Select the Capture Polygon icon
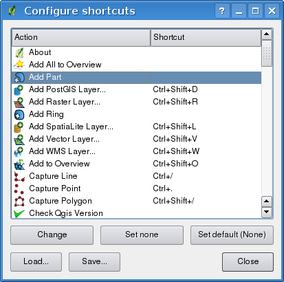284x282 pixels. 19,201
